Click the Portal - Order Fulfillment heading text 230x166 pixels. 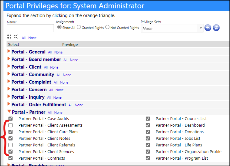(39, 105)
